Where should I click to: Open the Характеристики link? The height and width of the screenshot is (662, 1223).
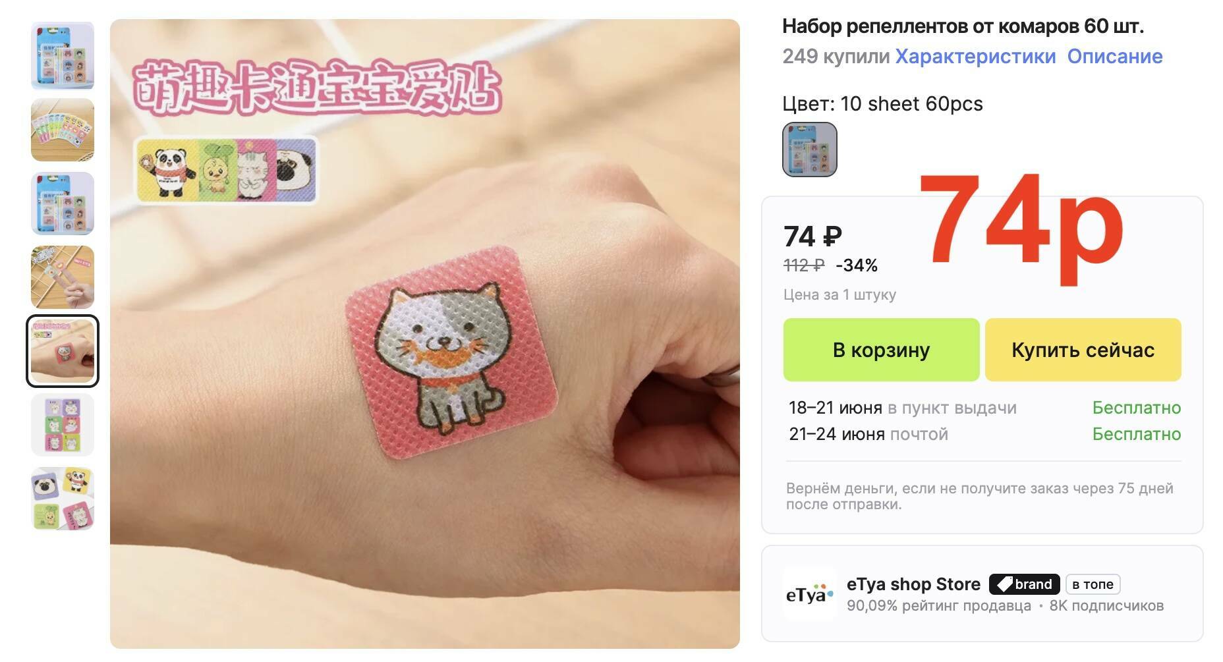pyautogui.click(x=975, y=57)
